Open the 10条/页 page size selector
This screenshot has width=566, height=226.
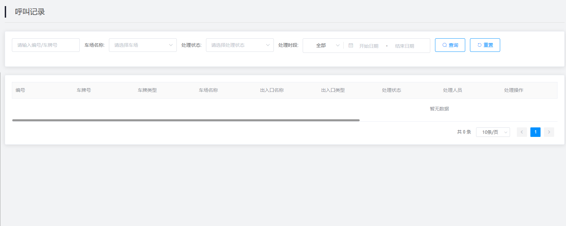(x=493, y=132)
